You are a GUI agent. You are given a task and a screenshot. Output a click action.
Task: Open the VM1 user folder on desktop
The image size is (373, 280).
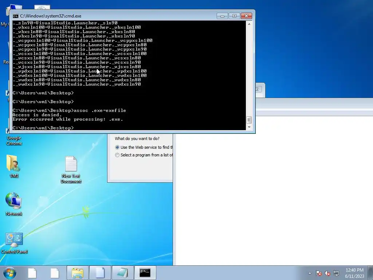coord(14,166)
